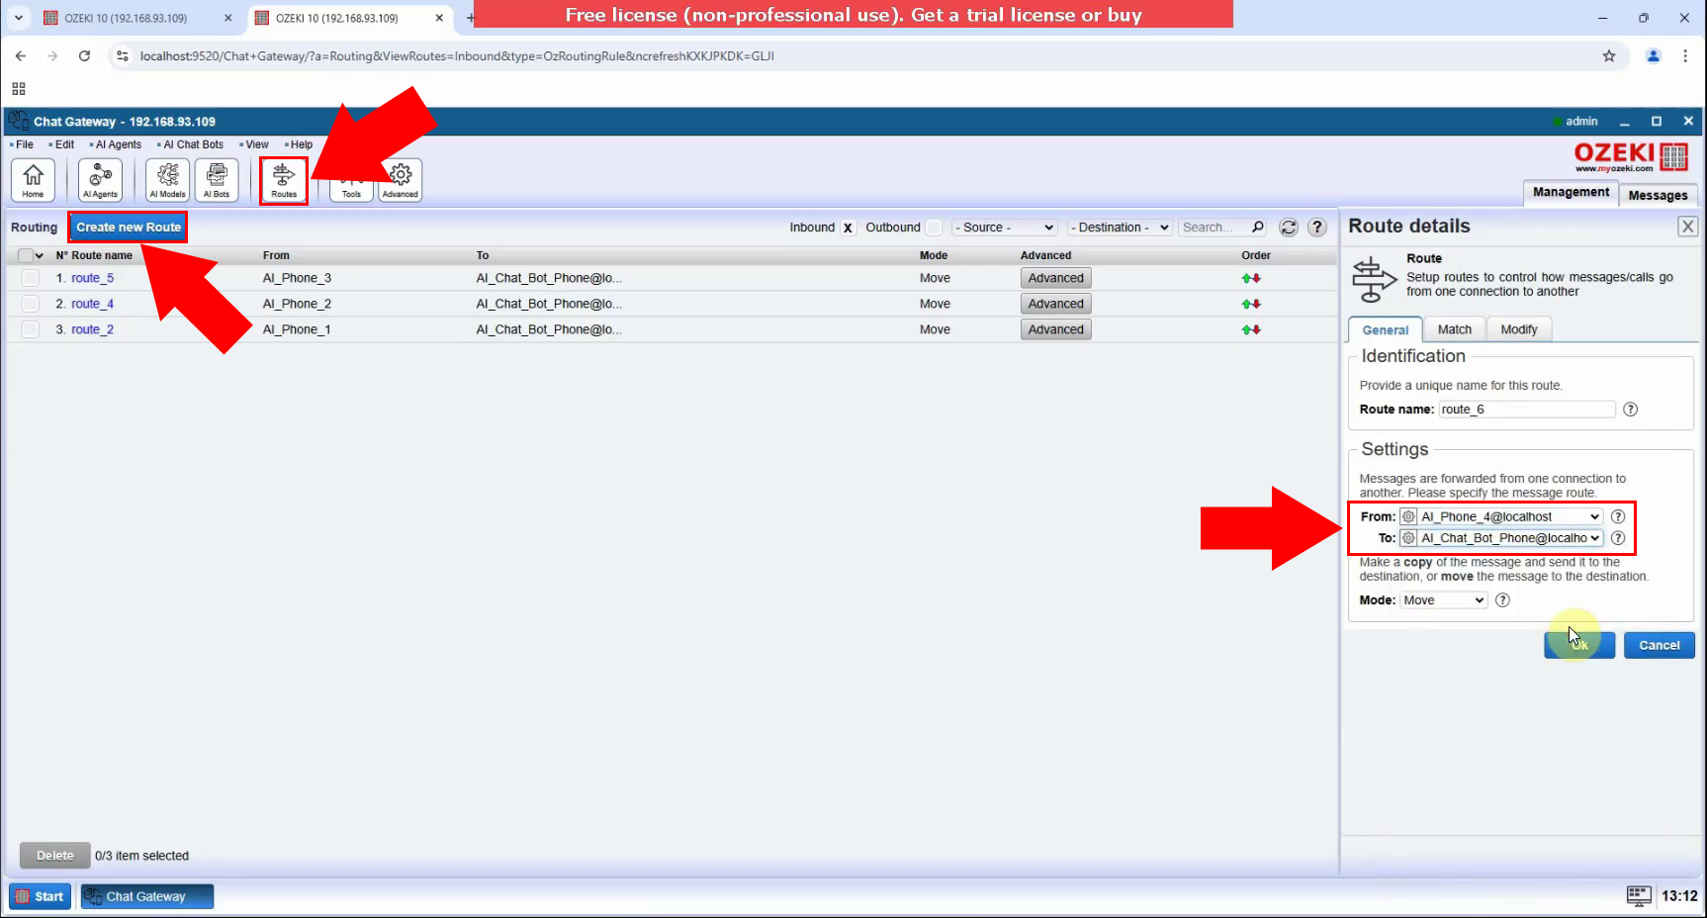Open browser profile icon
This screenshot has width=1707, height=918.
point(1653,56)
